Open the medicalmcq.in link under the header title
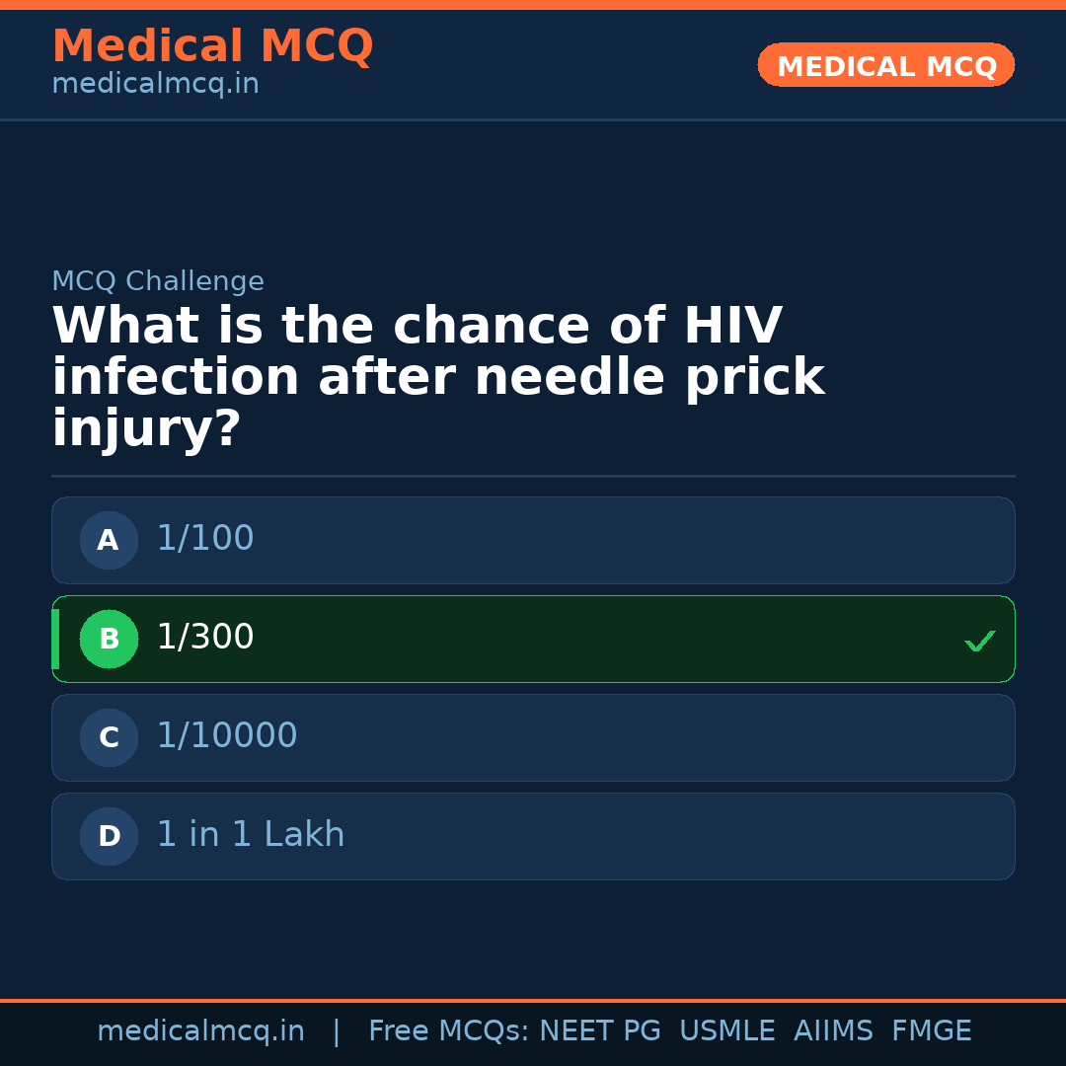The image size is (1066, 1066). 155,85
